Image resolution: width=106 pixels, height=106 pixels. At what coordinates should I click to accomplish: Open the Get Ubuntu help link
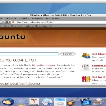pos(99,54)
